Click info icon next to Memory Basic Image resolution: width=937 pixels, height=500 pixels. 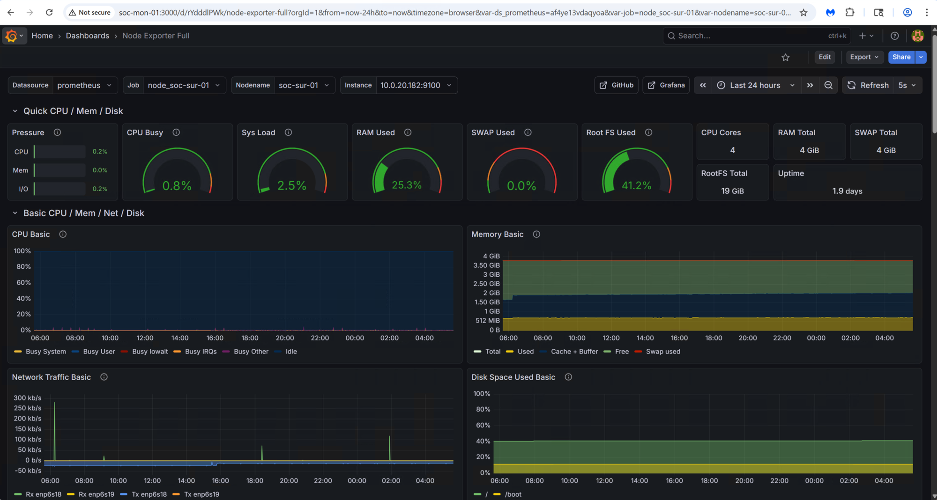click(x=536, y=234)
